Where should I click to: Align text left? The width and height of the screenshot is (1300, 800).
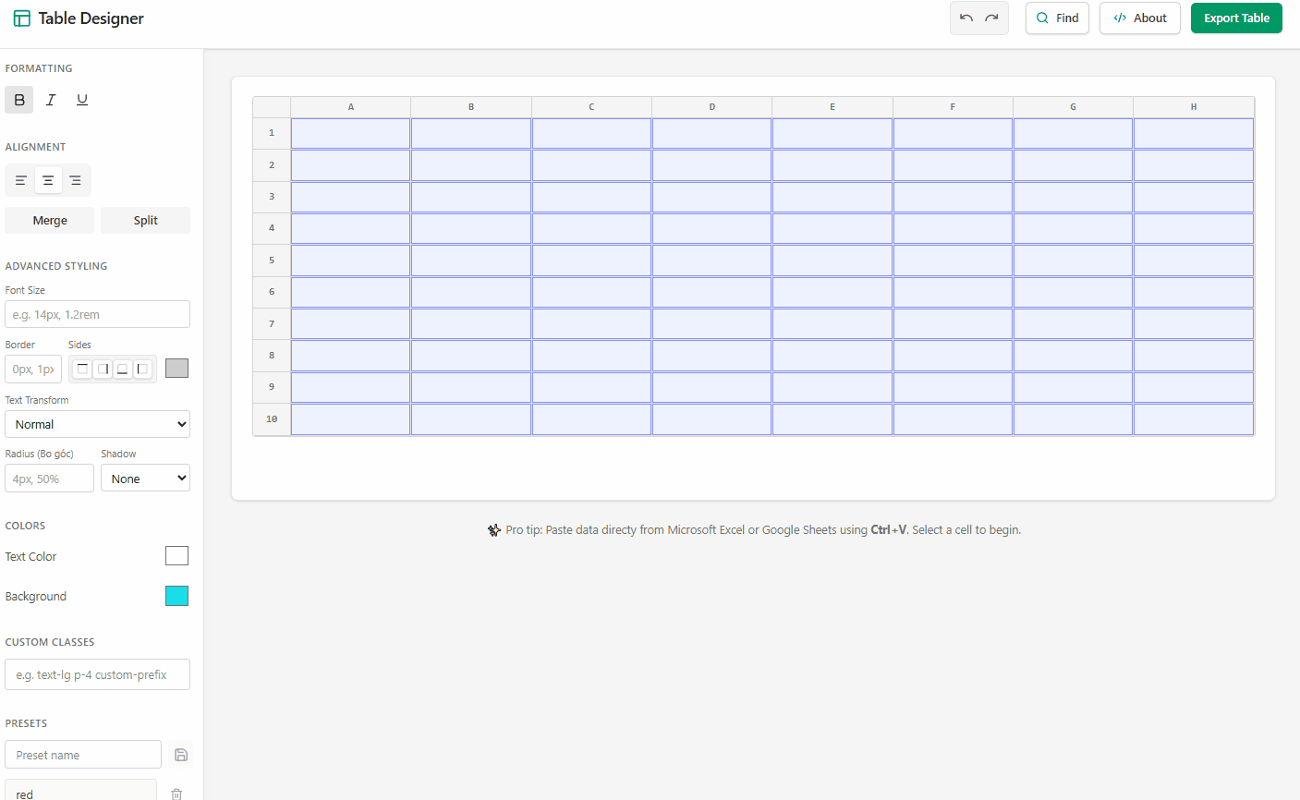tap(20, 180)
